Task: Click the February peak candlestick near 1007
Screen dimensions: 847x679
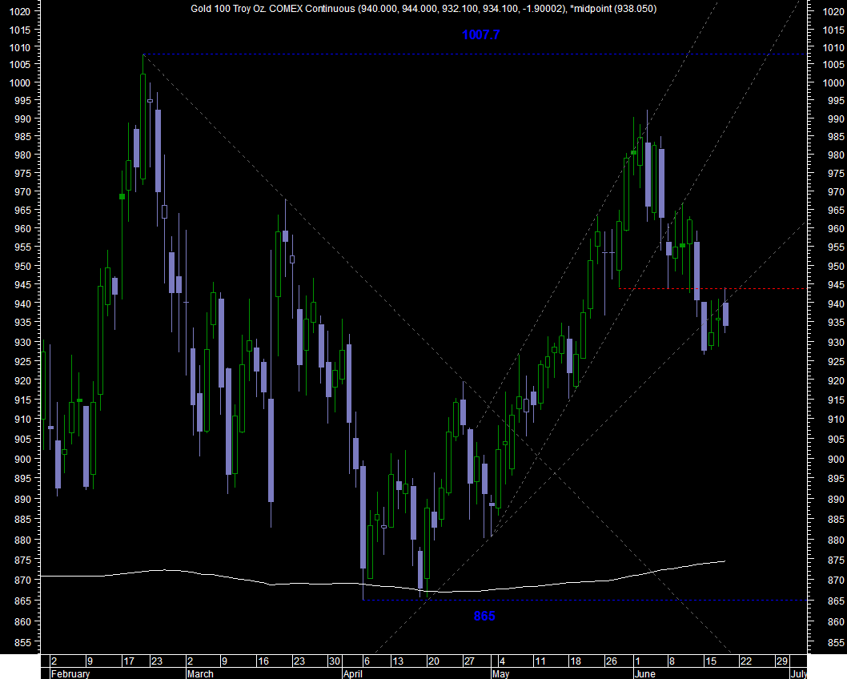Action: click(x=143, y=127)
